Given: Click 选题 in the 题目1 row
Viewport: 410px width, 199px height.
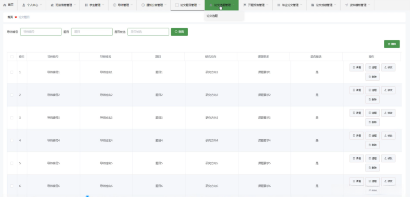Looking at the screenshot, I should (x=372, y=67).
